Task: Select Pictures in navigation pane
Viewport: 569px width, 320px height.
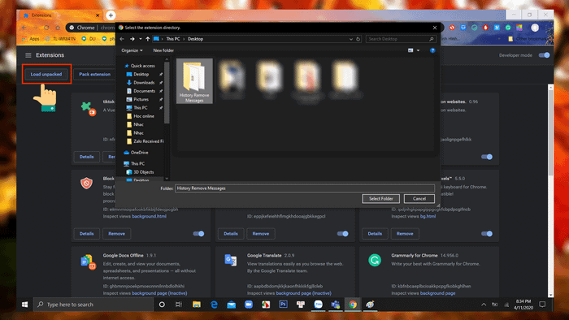Action: (141, 99)
